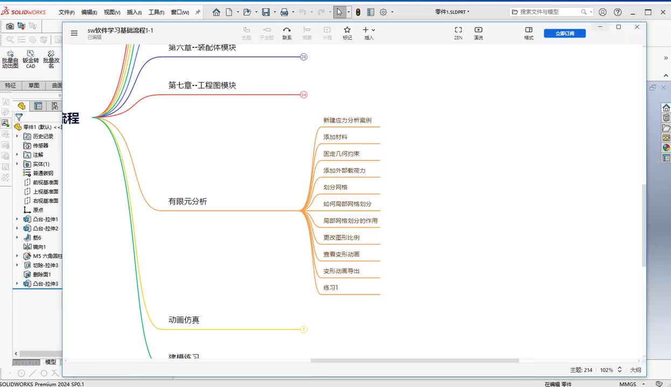Click the FeatureManager filter funnel icon
The image size is (671, 387).
click(x=19, y=117)
